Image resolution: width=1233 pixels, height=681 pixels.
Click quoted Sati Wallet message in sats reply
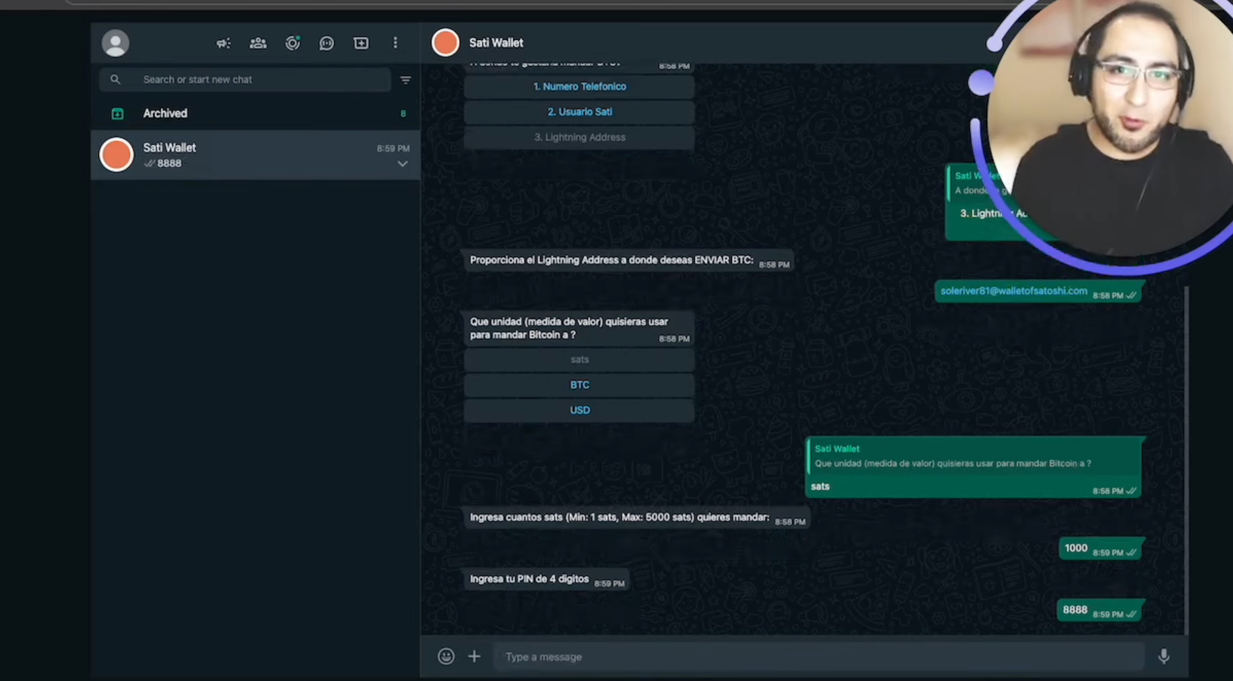click(974, 456)
